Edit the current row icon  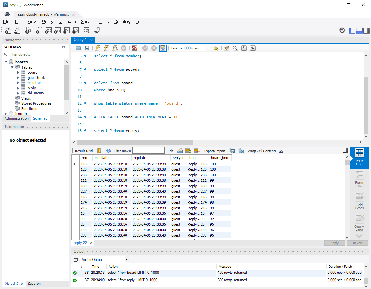180,151
